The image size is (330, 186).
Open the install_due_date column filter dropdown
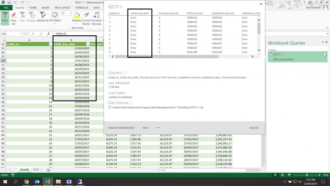coord(88,44)
